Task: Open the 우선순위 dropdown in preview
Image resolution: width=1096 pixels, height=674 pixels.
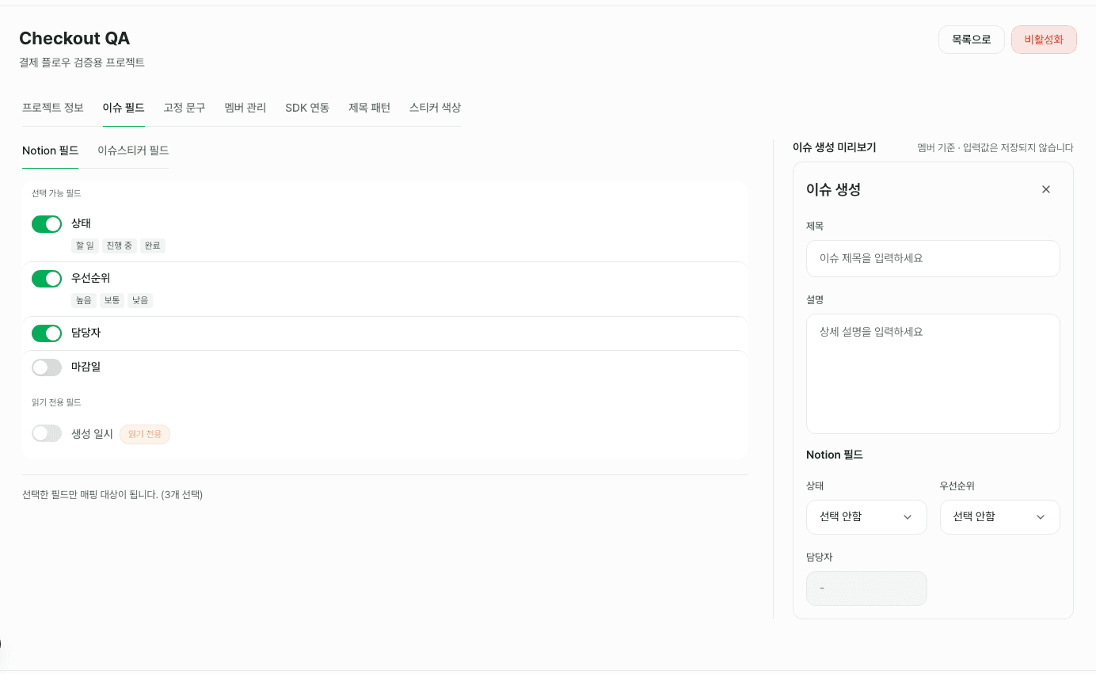Action: [x=999, y=517]
